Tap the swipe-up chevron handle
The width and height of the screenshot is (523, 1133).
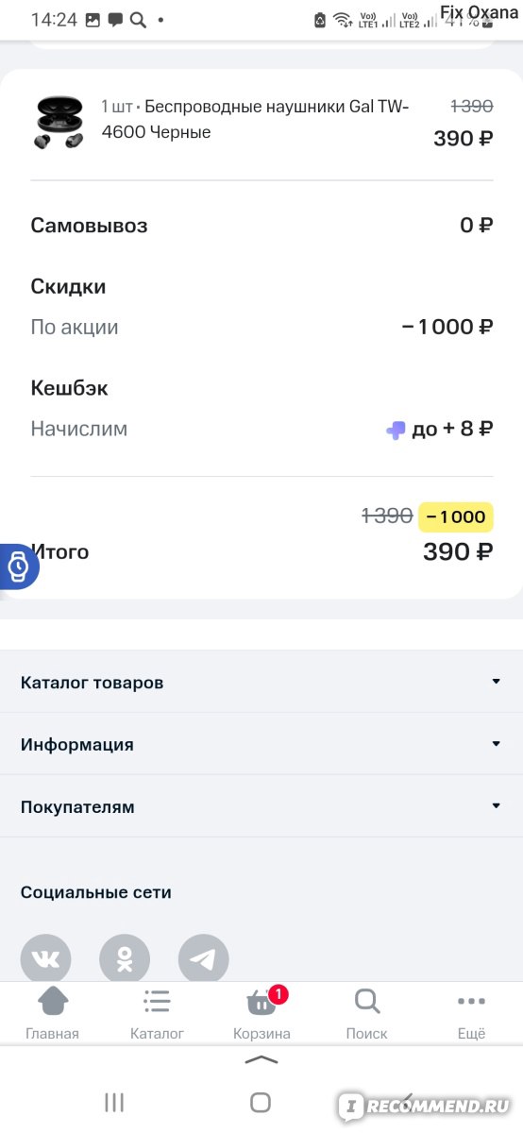pos(261,1060)
